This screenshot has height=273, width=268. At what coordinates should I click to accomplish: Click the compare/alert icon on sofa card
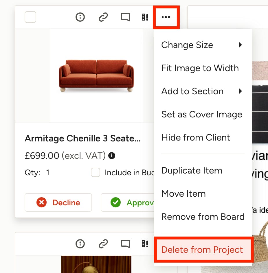(145, 17)
